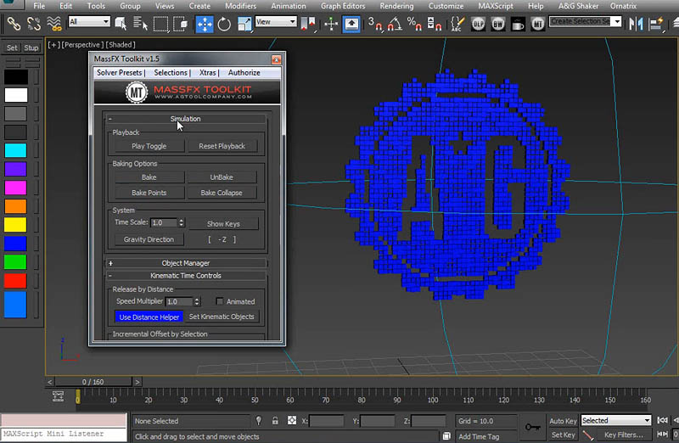Pick the cyan color swatch
This screenshot has height=443, width=679.
(16, 150)
